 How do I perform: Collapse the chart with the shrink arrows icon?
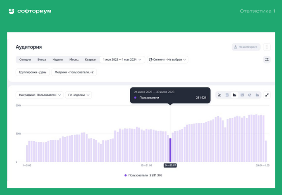pyautogui.click(x=267, y=95)
